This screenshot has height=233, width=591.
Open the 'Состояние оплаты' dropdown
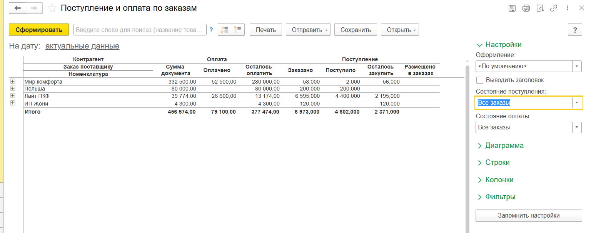point(576,127)
